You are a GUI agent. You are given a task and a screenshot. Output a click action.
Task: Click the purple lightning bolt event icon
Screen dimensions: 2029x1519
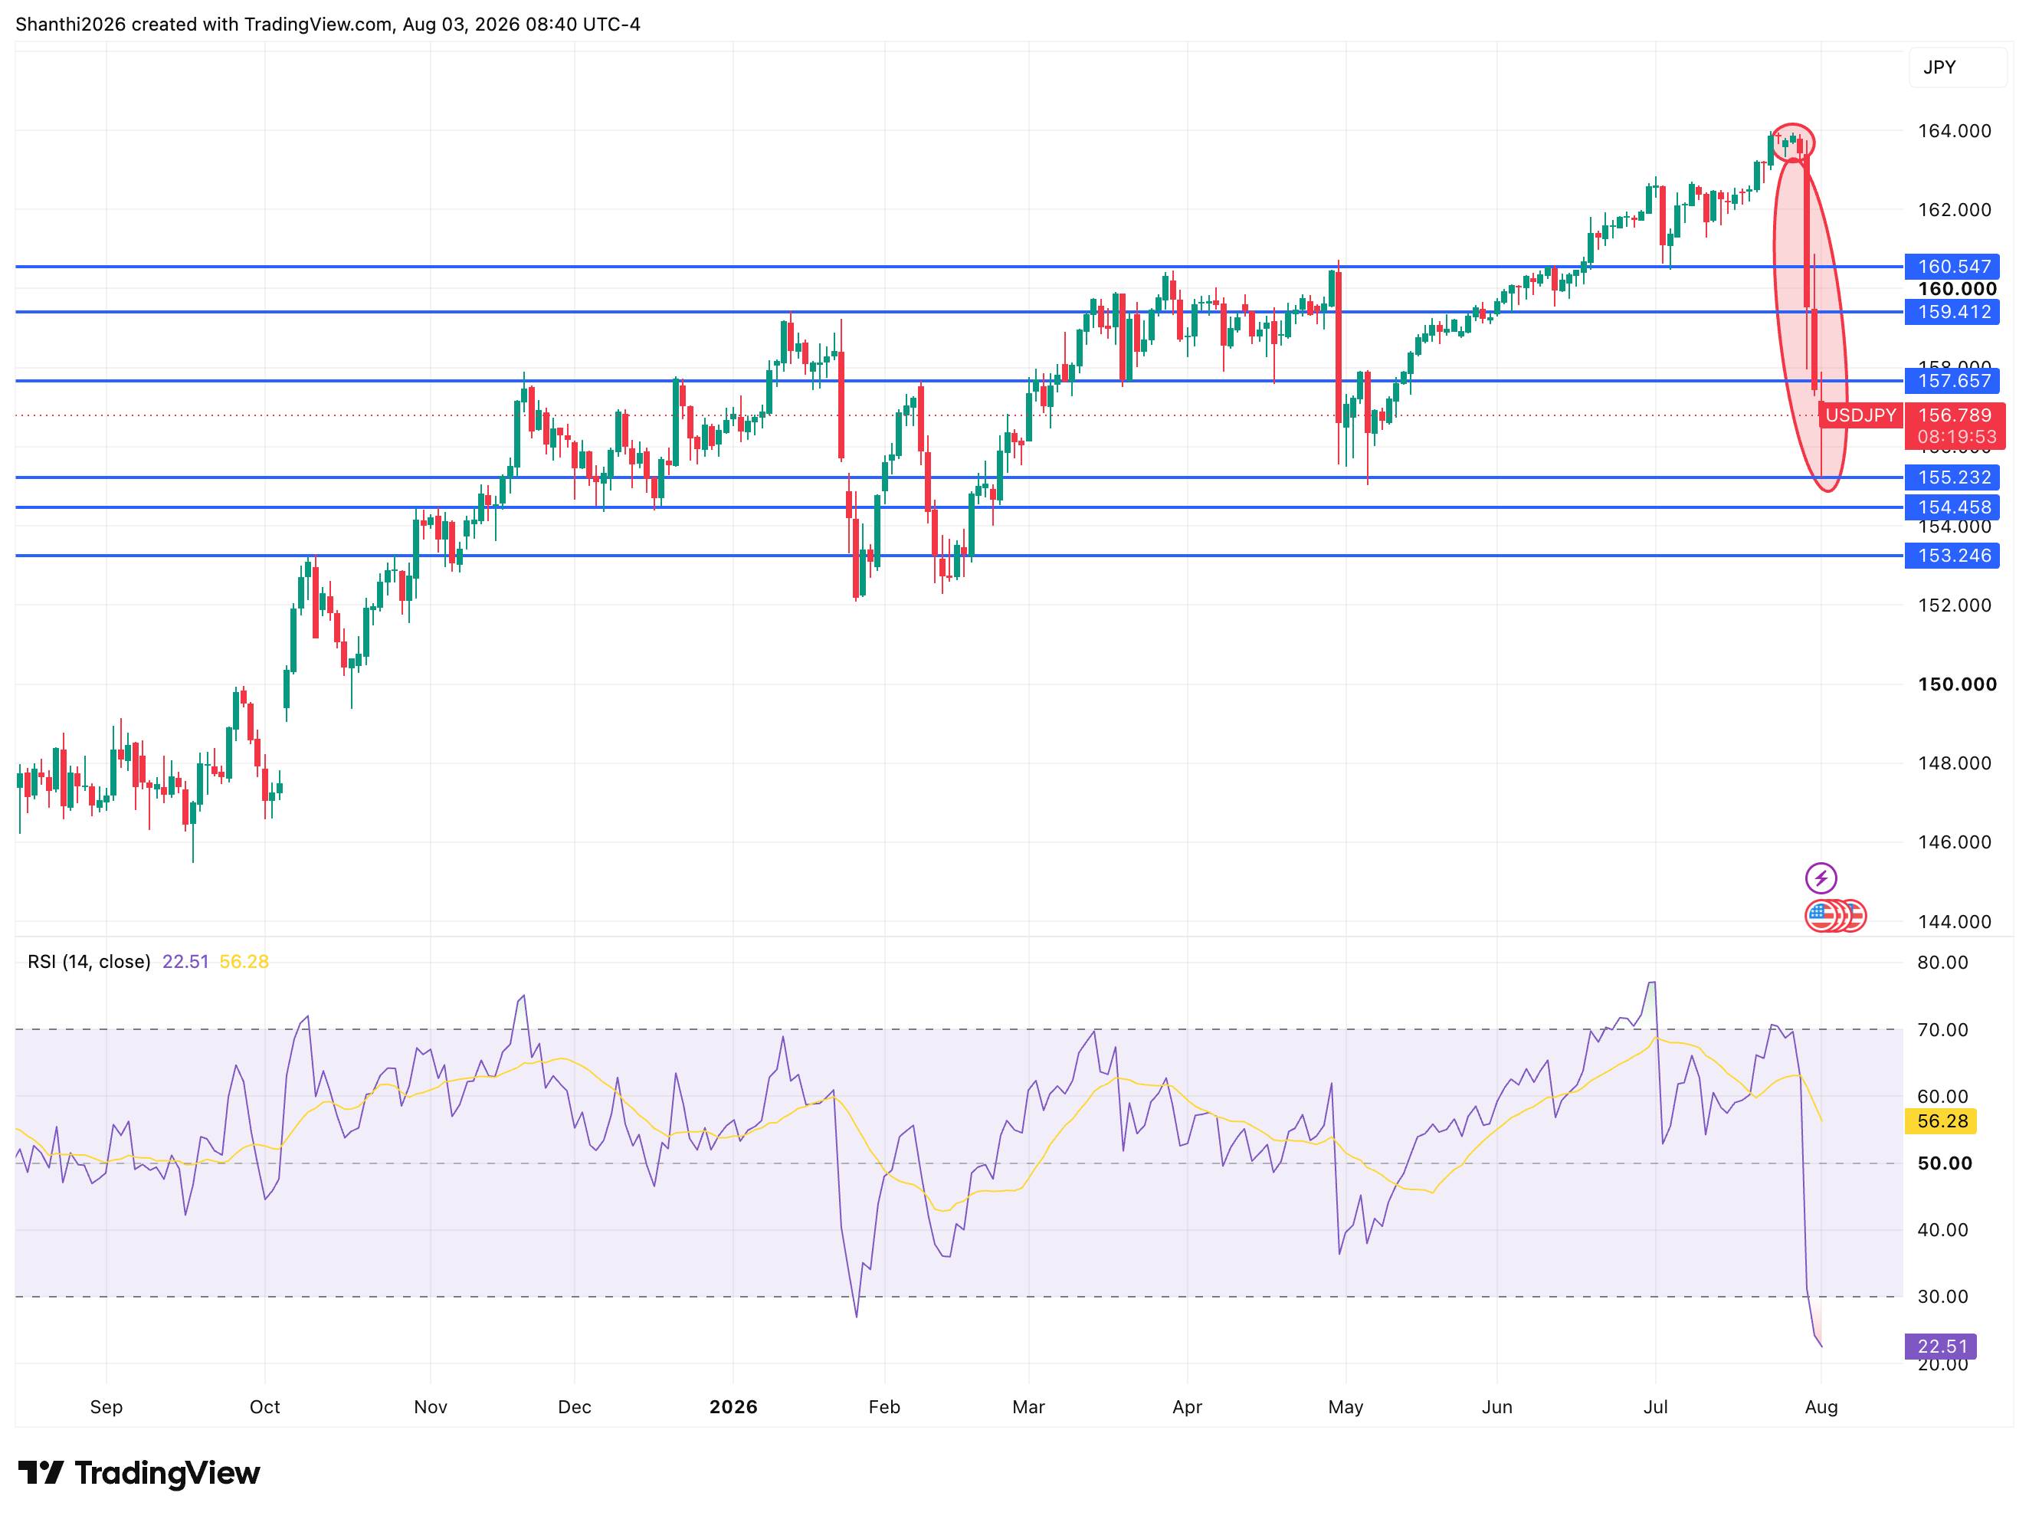[1821, 878]
